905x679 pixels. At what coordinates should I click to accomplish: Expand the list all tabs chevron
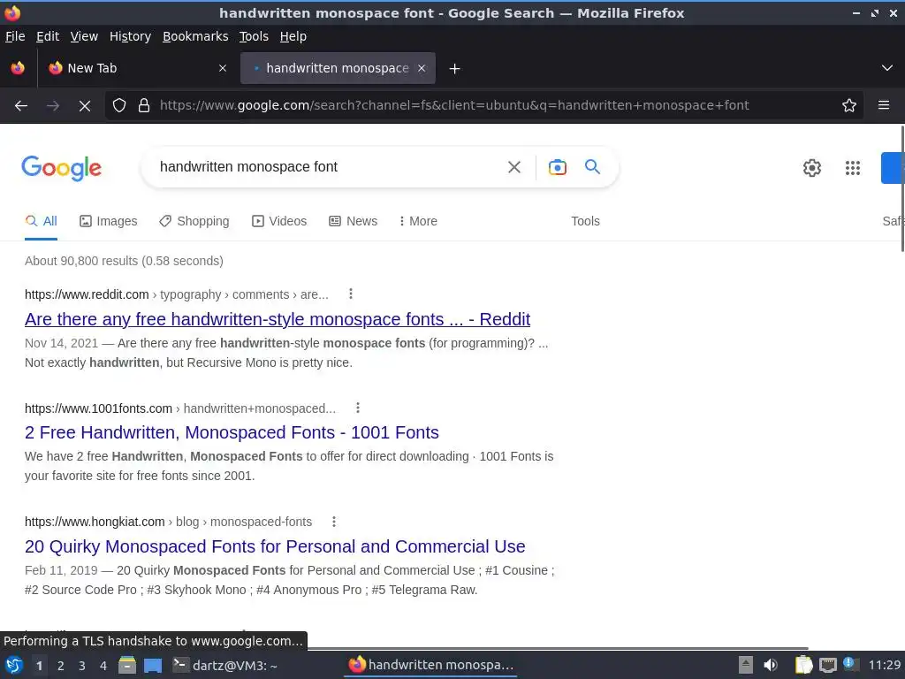pos(886,68)
